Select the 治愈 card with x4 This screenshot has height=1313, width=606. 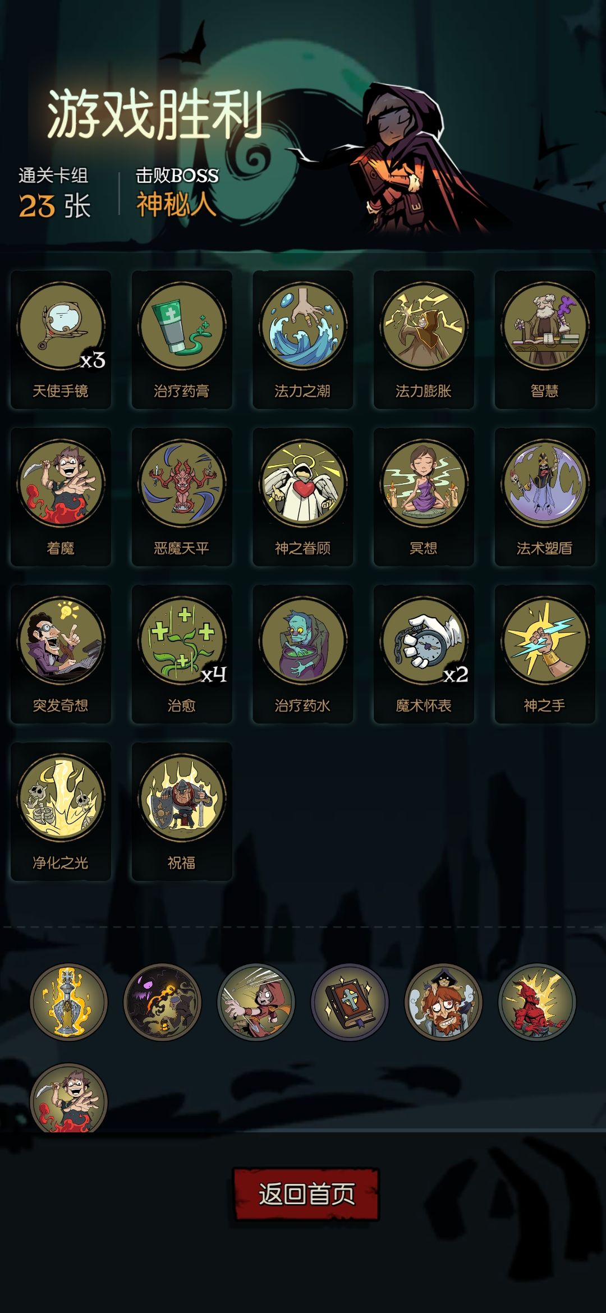click(182, 654)
